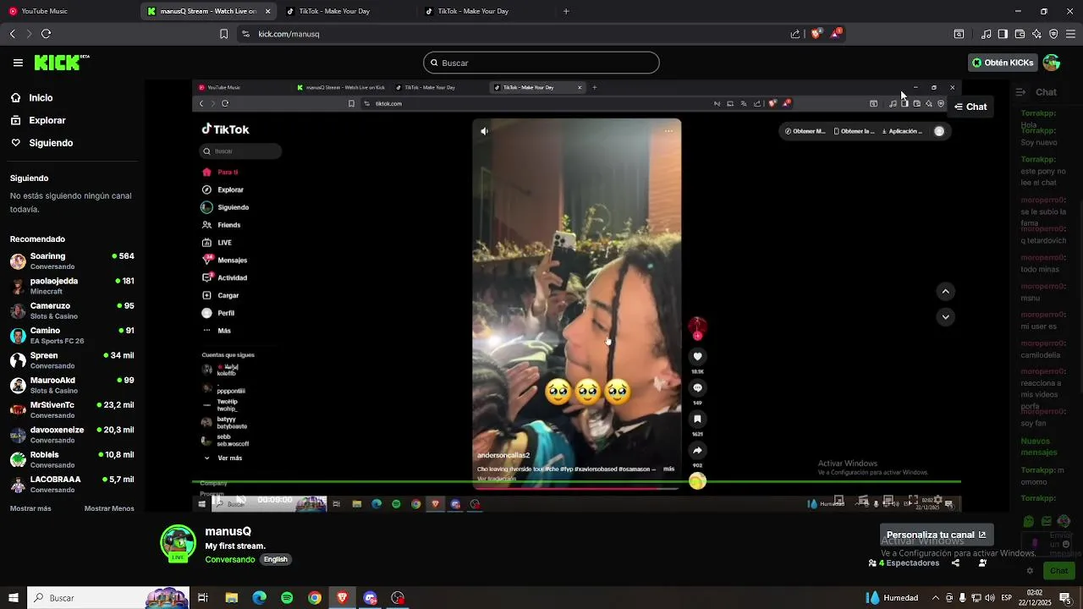Viewport: 1083px width, 609px height.
Task: Open the notification center icon
Action: point(1065,598)
